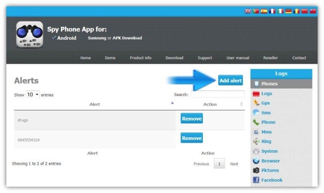
Task: Focus the alerts Search field
Action: tap(218, 95)
